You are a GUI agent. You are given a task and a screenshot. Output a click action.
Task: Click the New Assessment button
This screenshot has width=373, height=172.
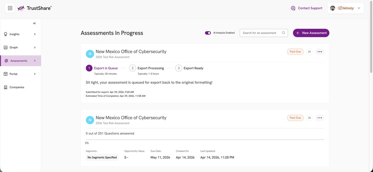point(311,33)
